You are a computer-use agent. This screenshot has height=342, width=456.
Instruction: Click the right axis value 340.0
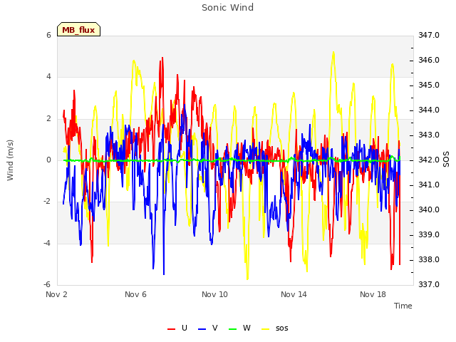pyautogui.click(x=429, y=209)
